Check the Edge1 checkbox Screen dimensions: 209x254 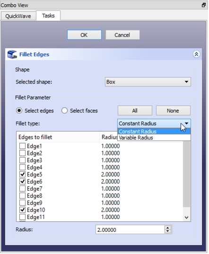click(x=22, y=146)
